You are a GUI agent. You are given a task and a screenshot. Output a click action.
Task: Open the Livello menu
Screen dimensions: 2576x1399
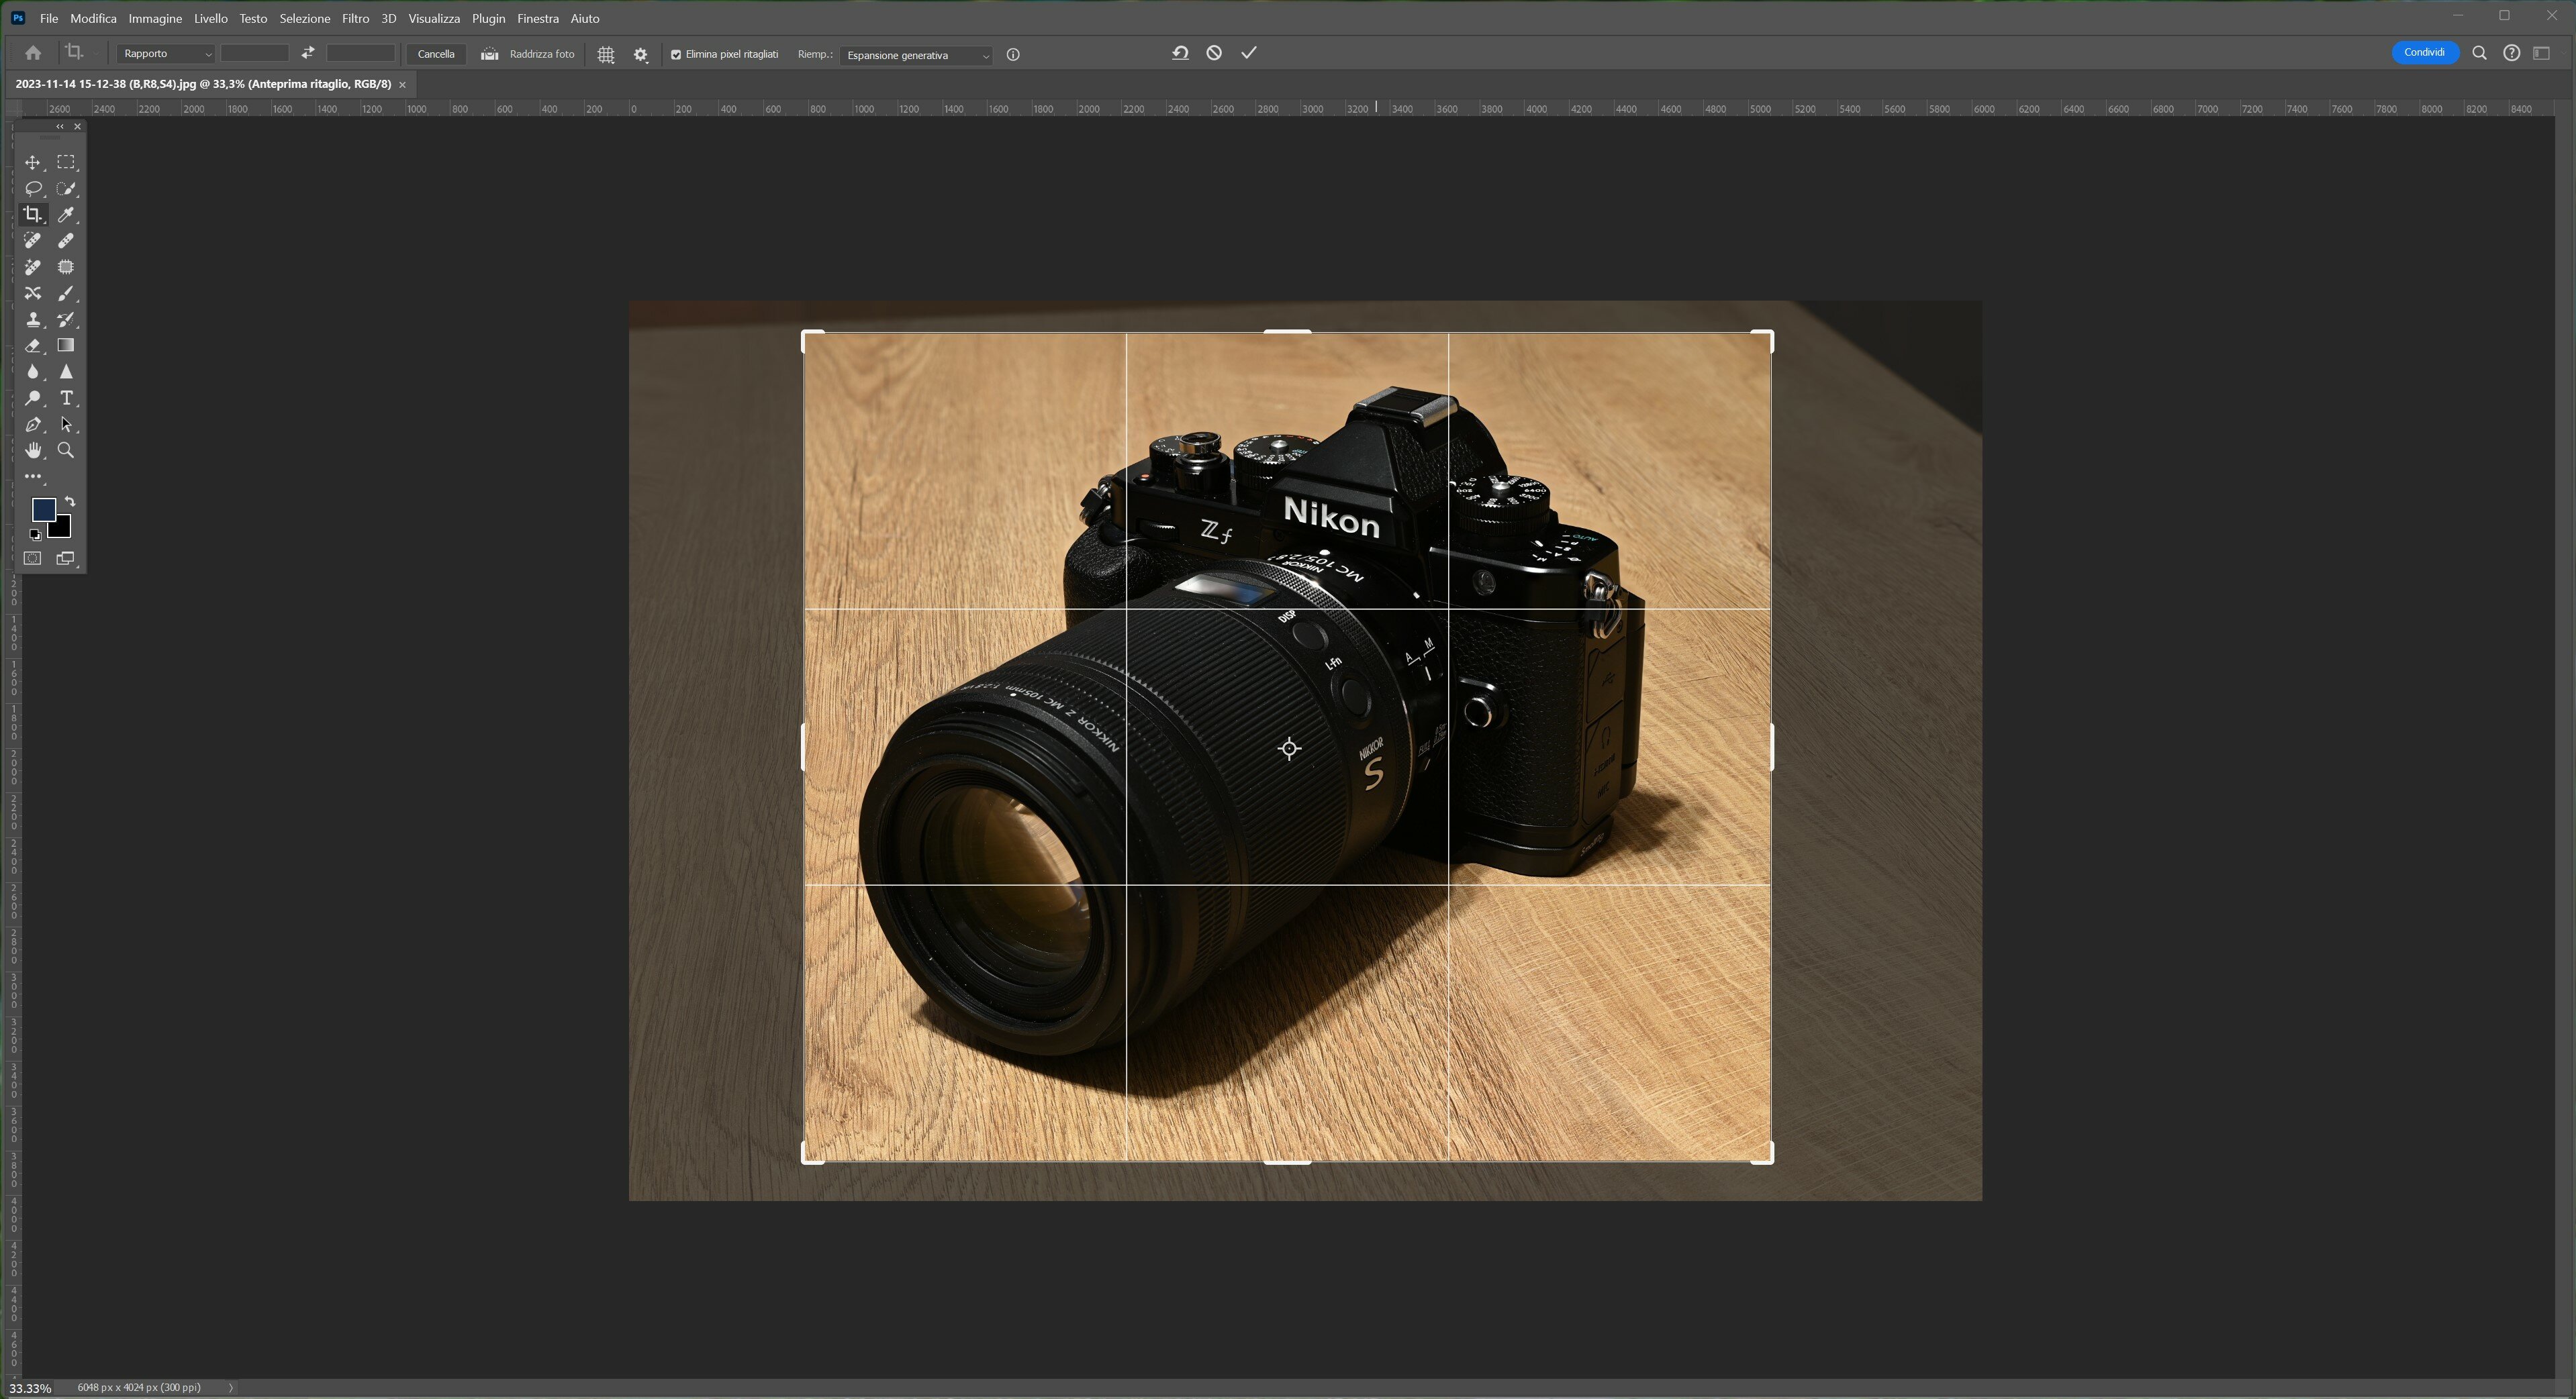(x=211, y=18)
